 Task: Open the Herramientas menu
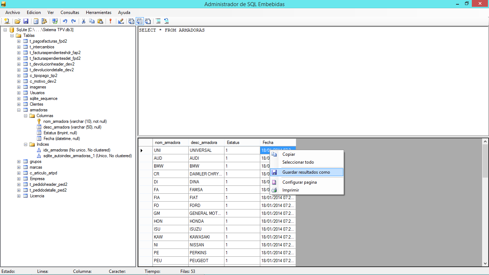98,13
